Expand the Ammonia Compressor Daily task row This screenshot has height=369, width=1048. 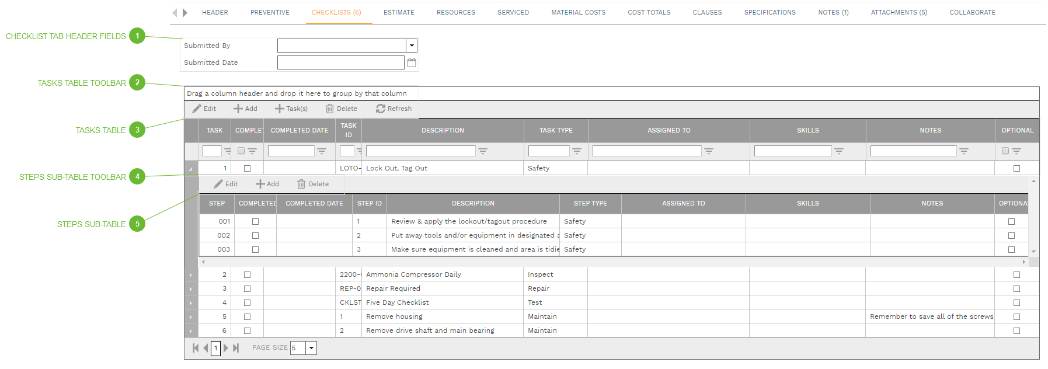pyautogui.click(x=191, y=274)
